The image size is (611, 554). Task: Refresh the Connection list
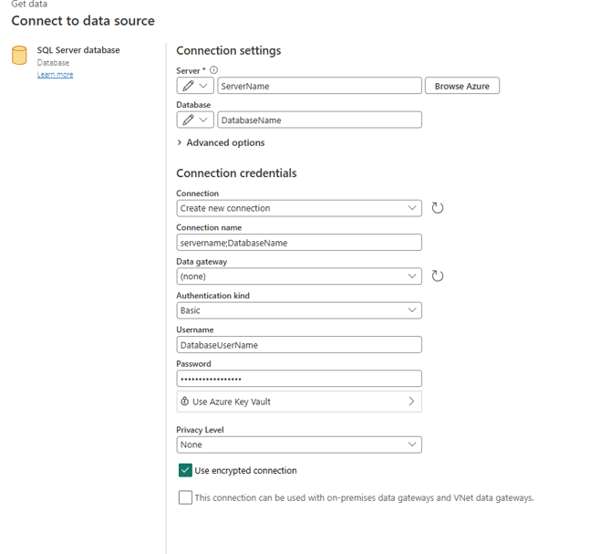click(x=437, y=208)
